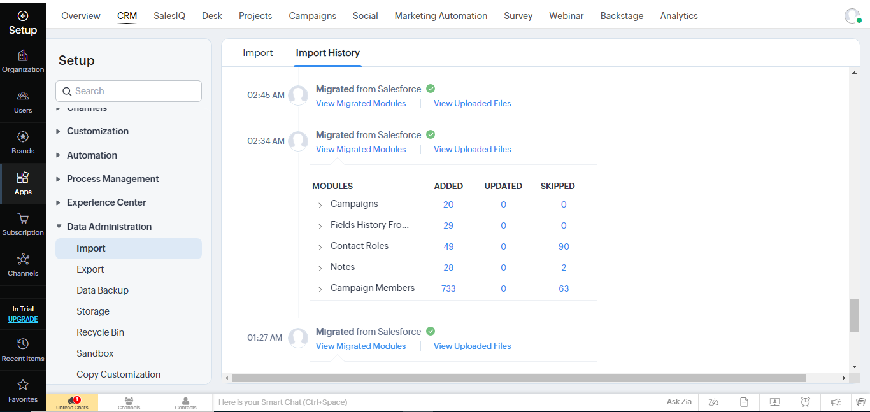Open Unread Chats in the bottom bar
870x412 pixels.
click(x=72, y=402)
